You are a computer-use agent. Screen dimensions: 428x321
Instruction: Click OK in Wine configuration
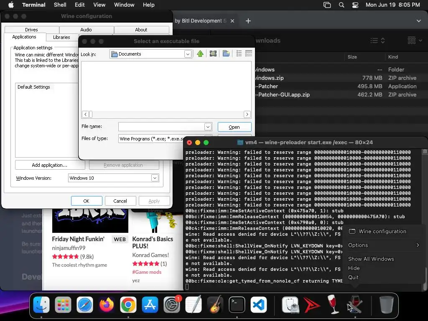[86, 201]
